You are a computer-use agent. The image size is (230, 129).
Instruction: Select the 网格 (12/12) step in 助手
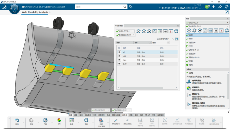point(194,57)
